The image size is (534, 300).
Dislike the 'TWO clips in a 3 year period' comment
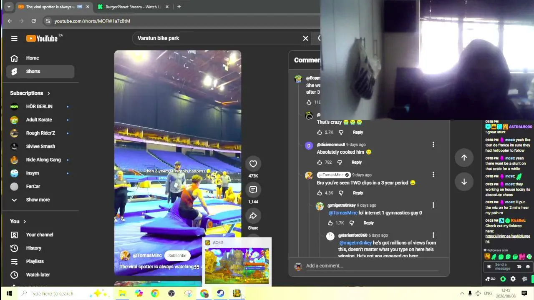click(341, 193)
